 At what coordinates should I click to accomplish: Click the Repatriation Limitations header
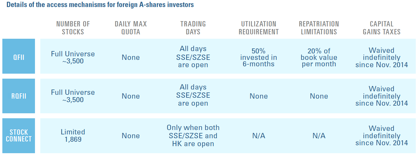pos(319,28)
